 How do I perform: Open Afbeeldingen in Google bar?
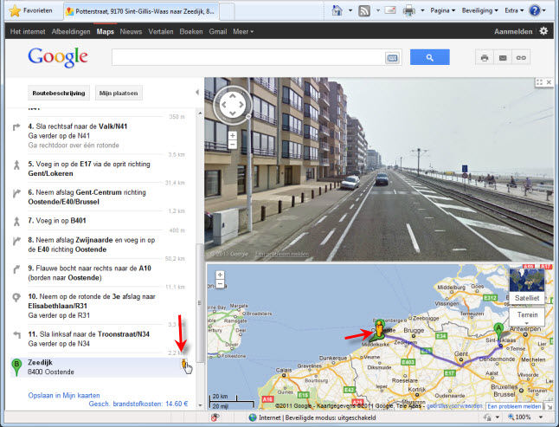click(71, 31)
